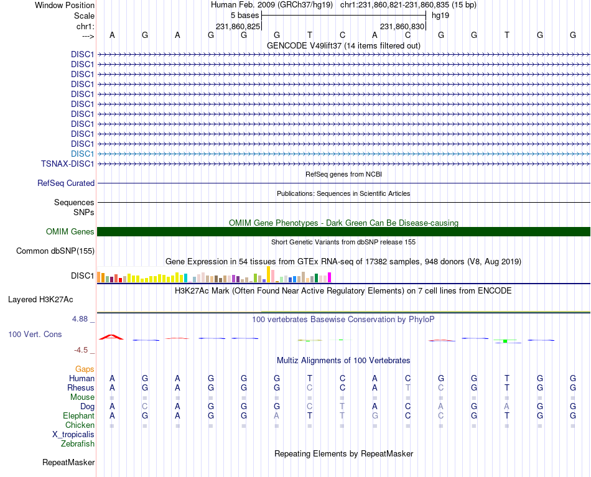Click the red PhyloP conservation peak
This screenshot has height=477, width=591.
[x=111, y=337]
